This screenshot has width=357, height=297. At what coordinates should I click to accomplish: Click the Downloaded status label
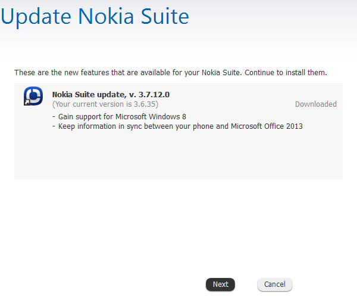coord(315,104)
